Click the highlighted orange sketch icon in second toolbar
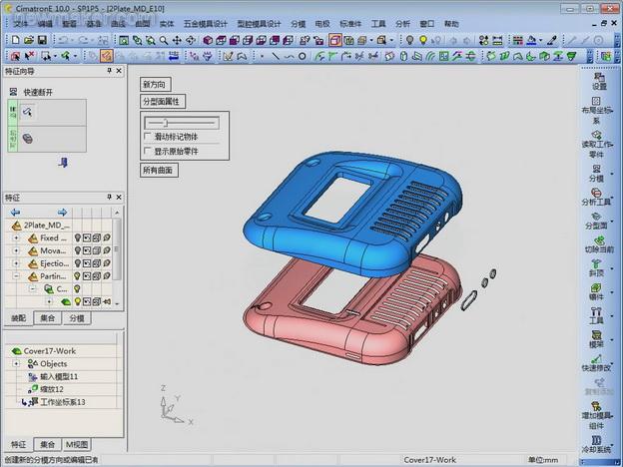Image resolution: width=623 pixels, height=467 pixels. tap(106, 56)
